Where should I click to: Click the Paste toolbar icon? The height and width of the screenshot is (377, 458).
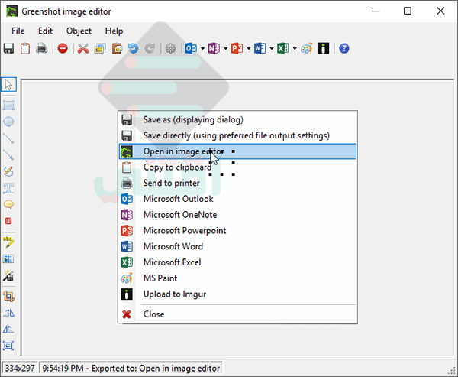[x=117, y=49]
